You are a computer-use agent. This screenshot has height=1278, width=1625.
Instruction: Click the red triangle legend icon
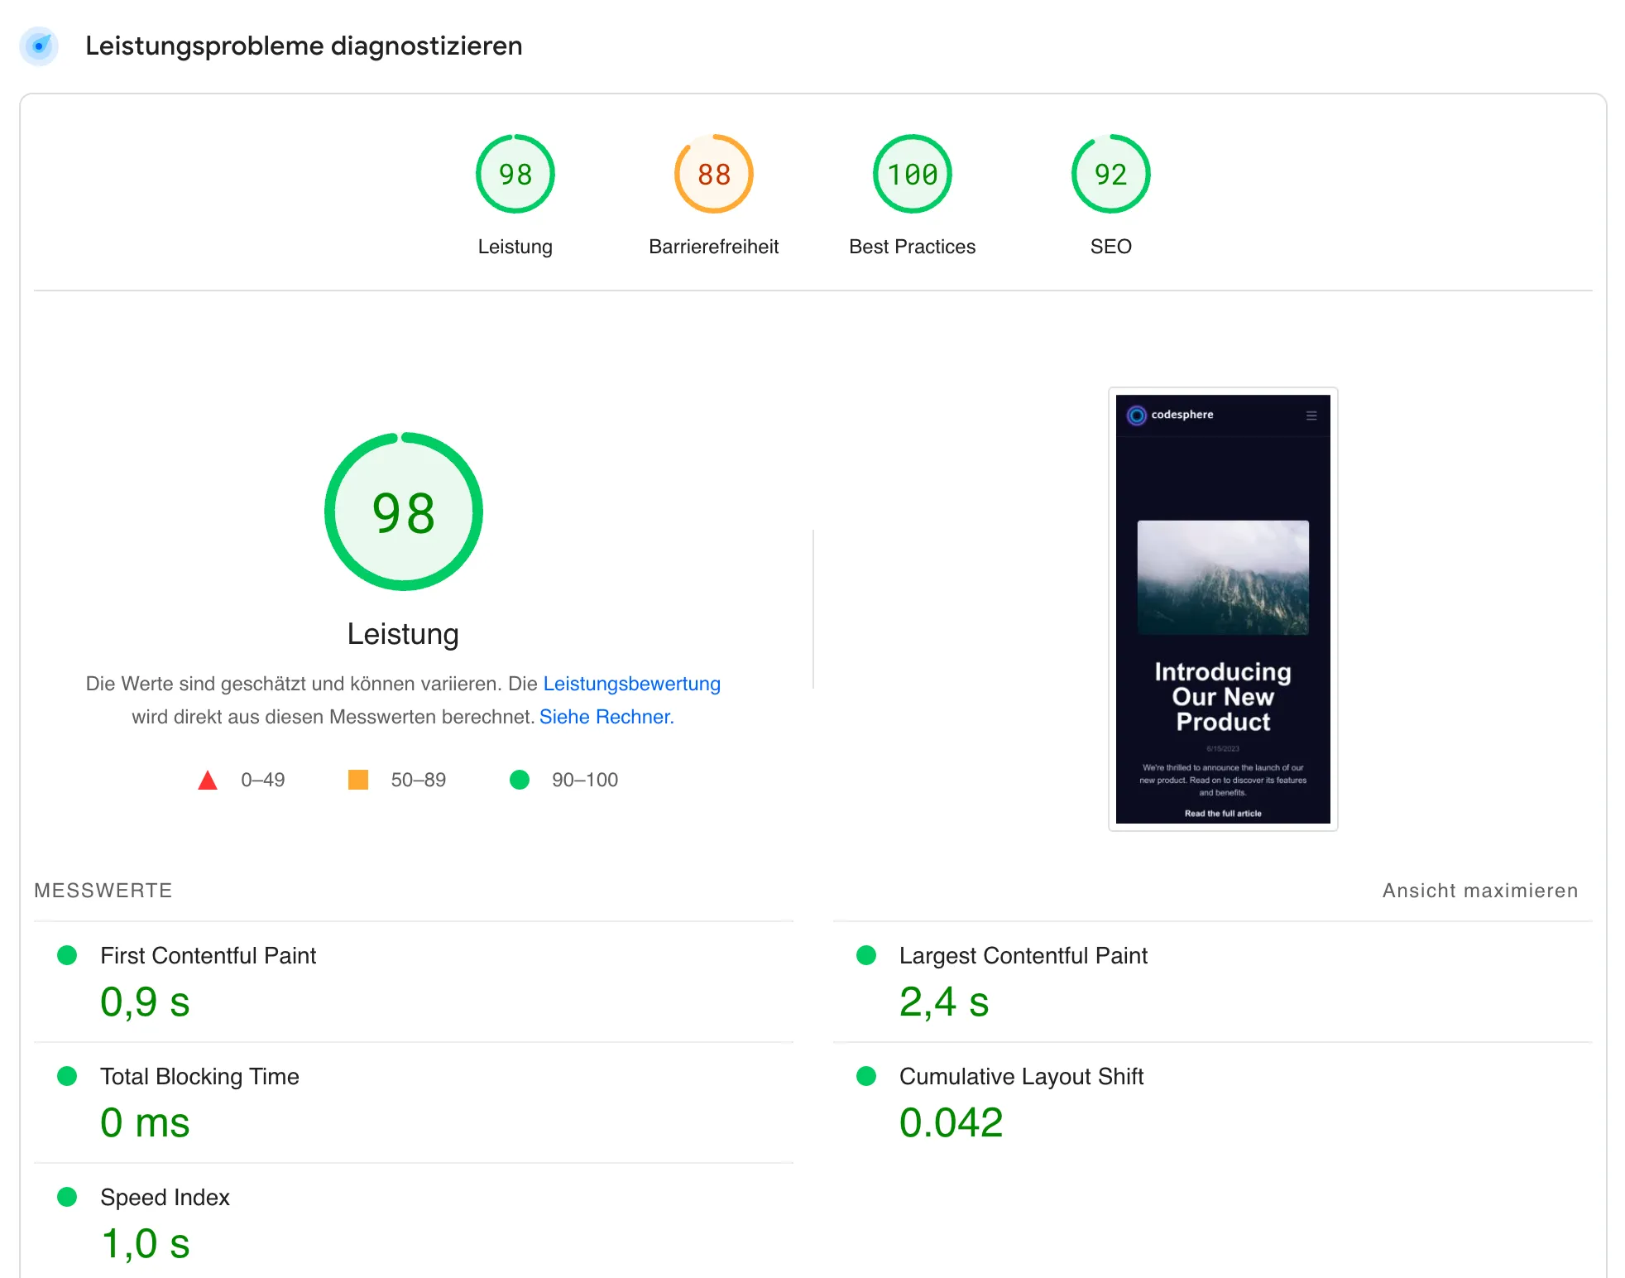point(208,780)
